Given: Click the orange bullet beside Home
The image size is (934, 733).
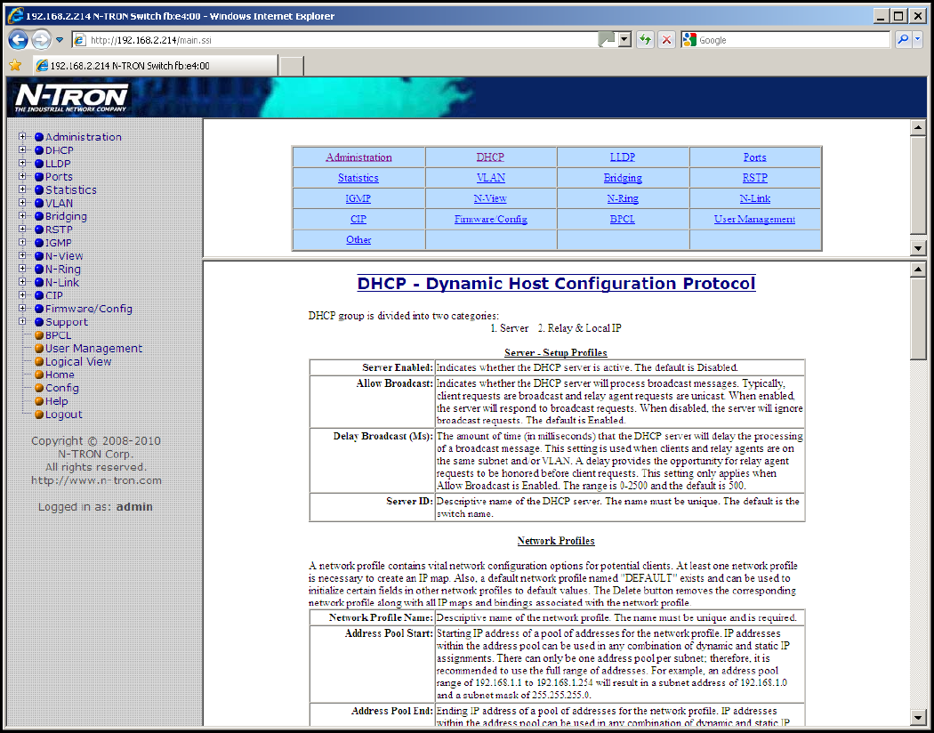Looking at the screenshot, I should [39, 375].
